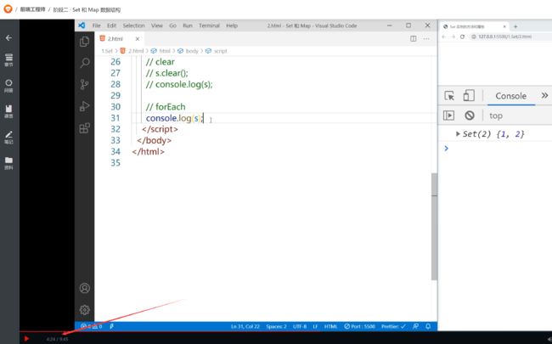The width and height of the screenshot is (552, 344).
Task: Open the editor More Actions ellipsis
Action: point(426,38)
